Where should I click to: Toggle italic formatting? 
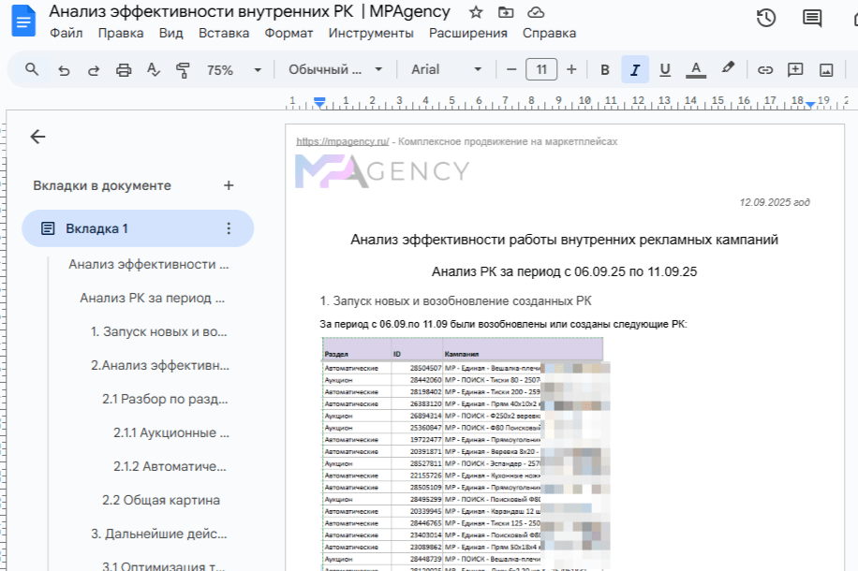pos(635,69)
